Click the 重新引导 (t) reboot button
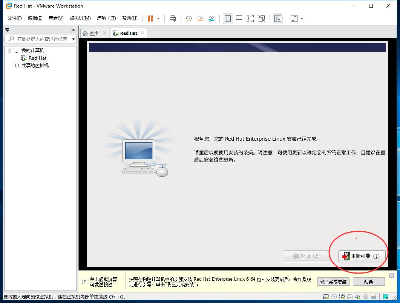 [x=362, y=256]
